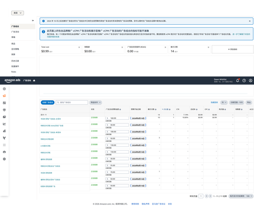Image resolution: width=254 pixels, height=208 pixels.
Task: Remove the $0.00 sales metric card
Action: (x=122, y=47)
